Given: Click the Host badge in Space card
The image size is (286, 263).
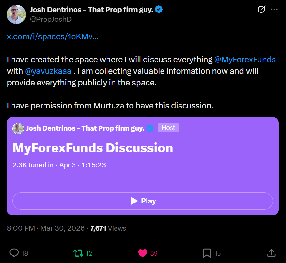Looking at the screenshot, I should pyautogui.click(x=168, y=128).
